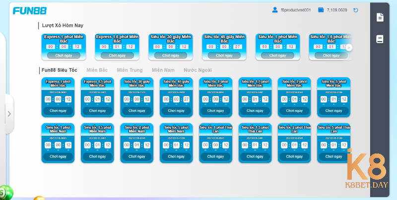Click the username f8productvnd001
This screenshot has height=200, width=397.
(x=296, y=10)
